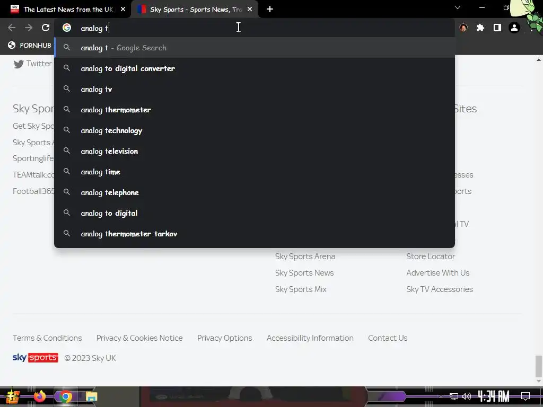
Task: Click the Sky Sports footer logo
Action: click(x=36, y=358)
